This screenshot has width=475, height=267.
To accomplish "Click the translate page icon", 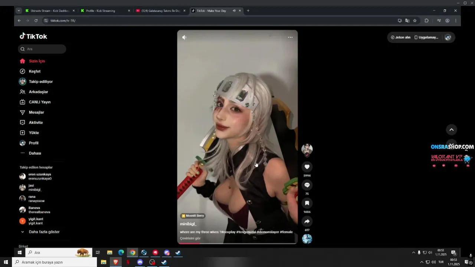I will click(x=407, y=21).
